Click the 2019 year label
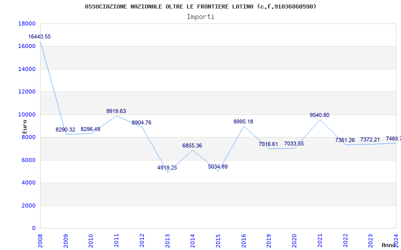This screenshot has width=401, height=250. [x=269, y=241]
